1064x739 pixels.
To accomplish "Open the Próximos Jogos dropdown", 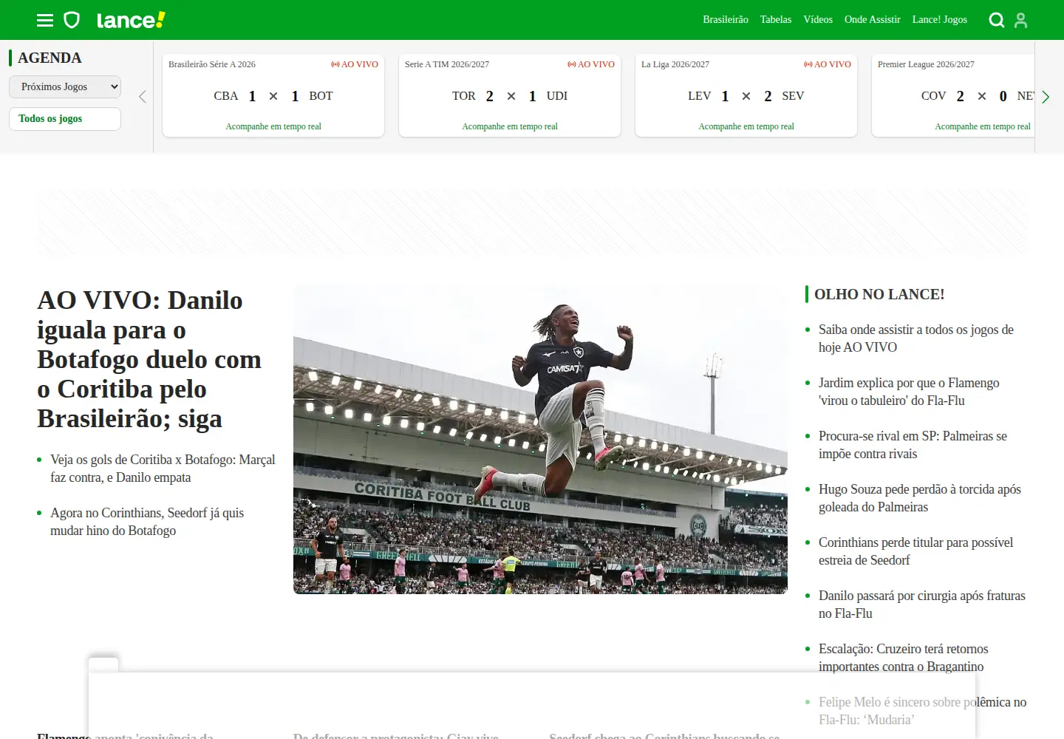I will click(x=65, y=86).
